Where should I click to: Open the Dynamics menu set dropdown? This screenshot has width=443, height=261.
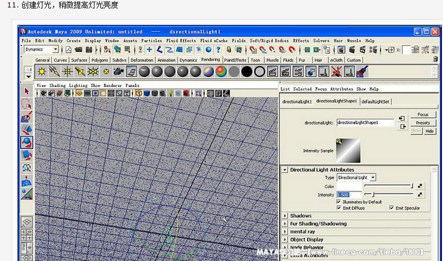coord(41,50)
